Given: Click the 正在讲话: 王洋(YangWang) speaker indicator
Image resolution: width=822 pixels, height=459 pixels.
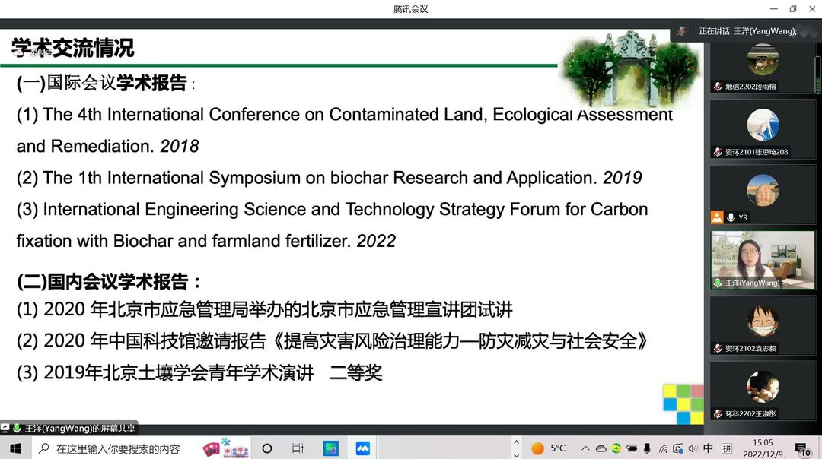Looking at the screenshot, I should click(747, 31).
